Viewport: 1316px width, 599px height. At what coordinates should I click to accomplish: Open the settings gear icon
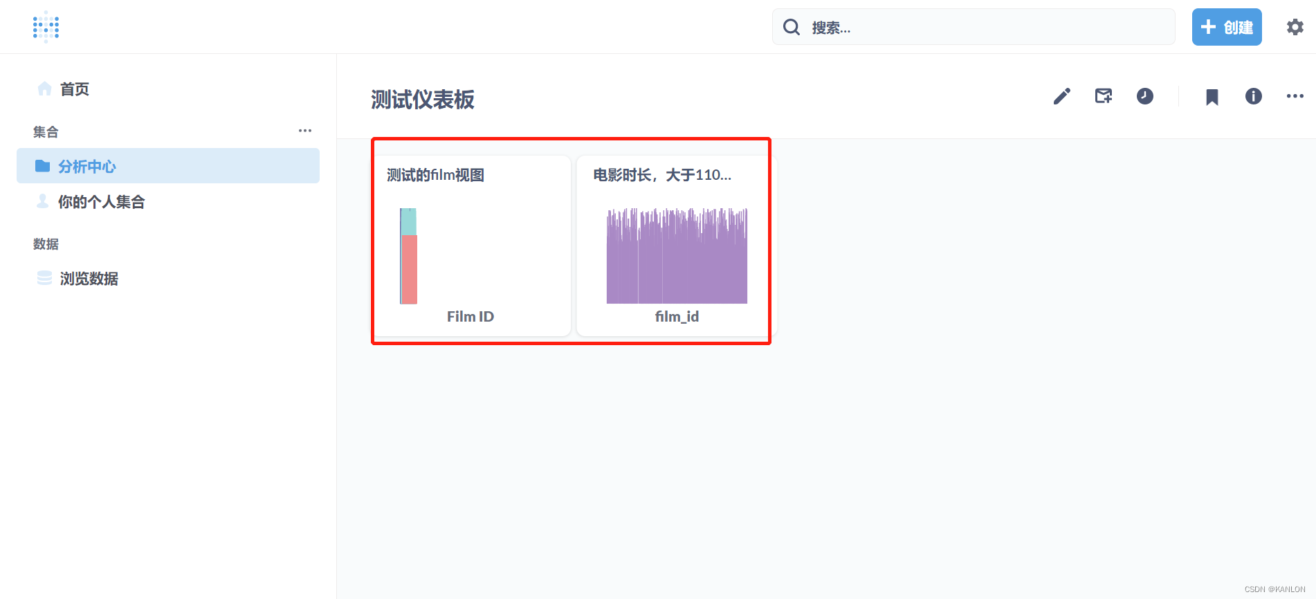click(x=1295, y=27)
